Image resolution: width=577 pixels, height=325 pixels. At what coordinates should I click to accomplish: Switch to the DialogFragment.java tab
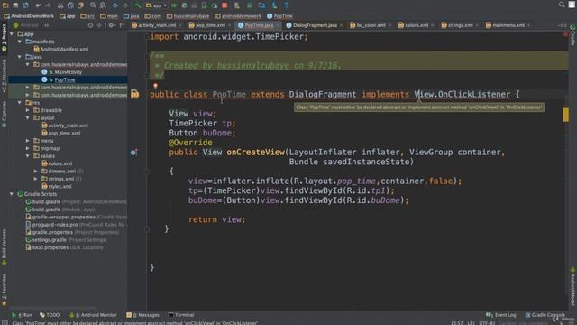[x=314, y=25]
